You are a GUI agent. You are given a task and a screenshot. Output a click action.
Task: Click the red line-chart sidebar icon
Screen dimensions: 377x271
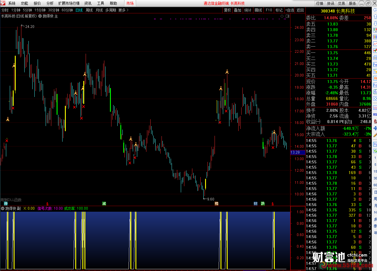click(375, 44)
